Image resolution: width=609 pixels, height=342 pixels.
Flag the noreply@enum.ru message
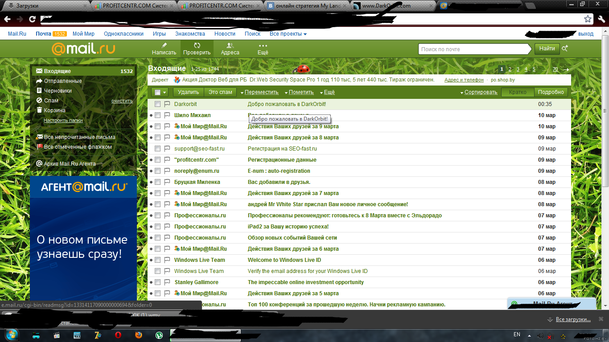(167, 171)
